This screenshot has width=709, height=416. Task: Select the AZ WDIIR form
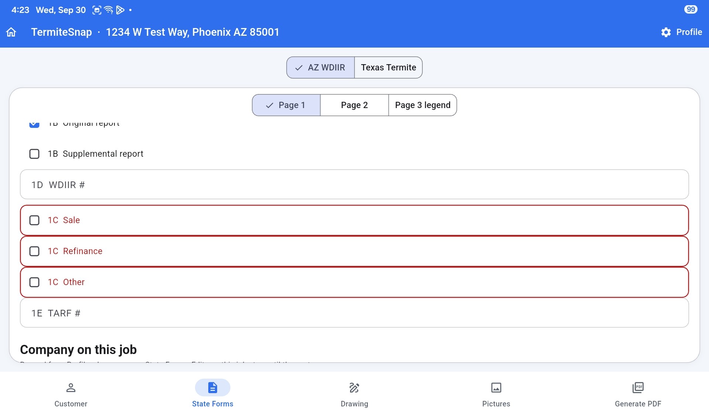321,67
